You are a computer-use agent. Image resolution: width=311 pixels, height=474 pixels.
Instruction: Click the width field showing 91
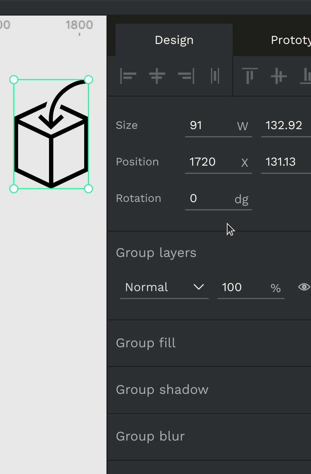(x=218, y=126)
